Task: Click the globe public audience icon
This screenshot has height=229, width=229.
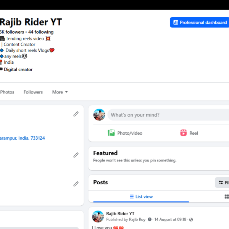Action: point(191,219)
